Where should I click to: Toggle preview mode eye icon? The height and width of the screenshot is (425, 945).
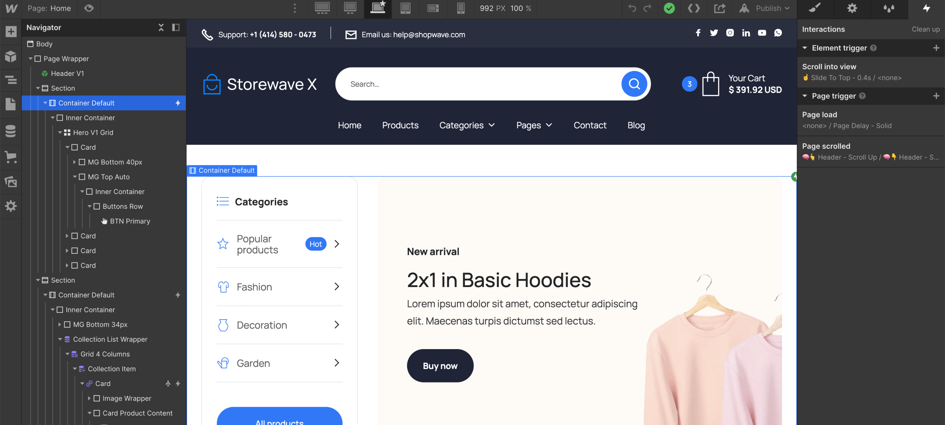pos(89,8)
